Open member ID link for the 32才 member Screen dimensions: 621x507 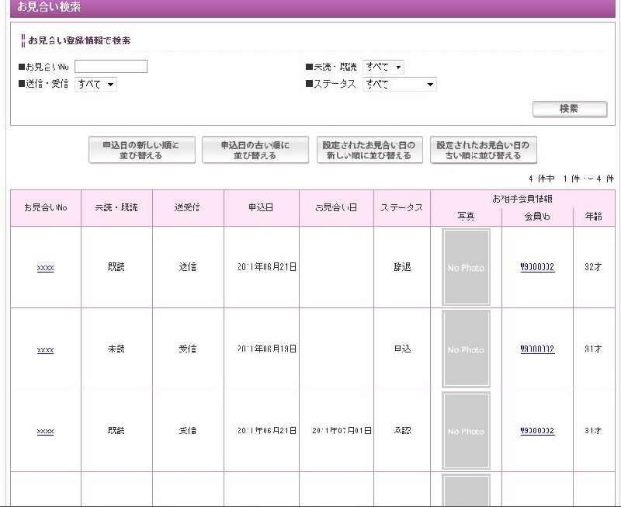click(537, 268)
